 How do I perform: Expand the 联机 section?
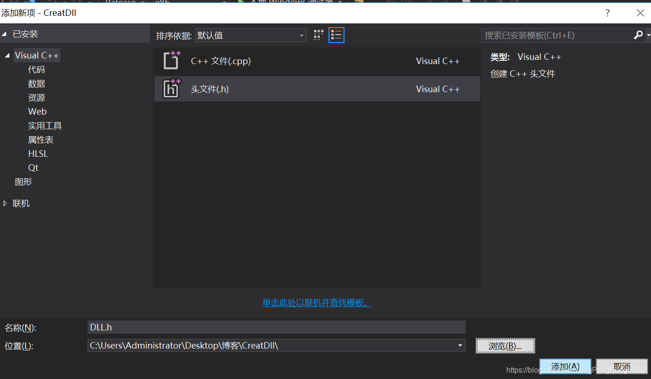[x=5, y=204]
